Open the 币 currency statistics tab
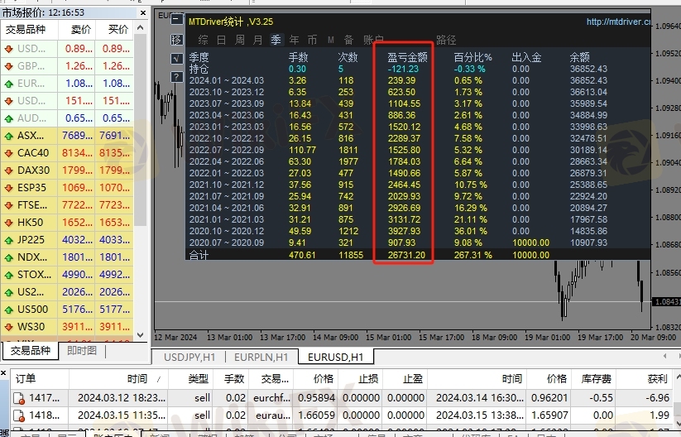Viewport: 681px width, 437px height. pyautogui.click(x=312, y=40)
